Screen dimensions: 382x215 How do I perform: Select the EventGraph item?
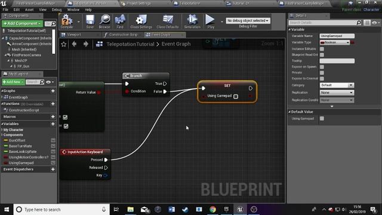tap(19, 97)
